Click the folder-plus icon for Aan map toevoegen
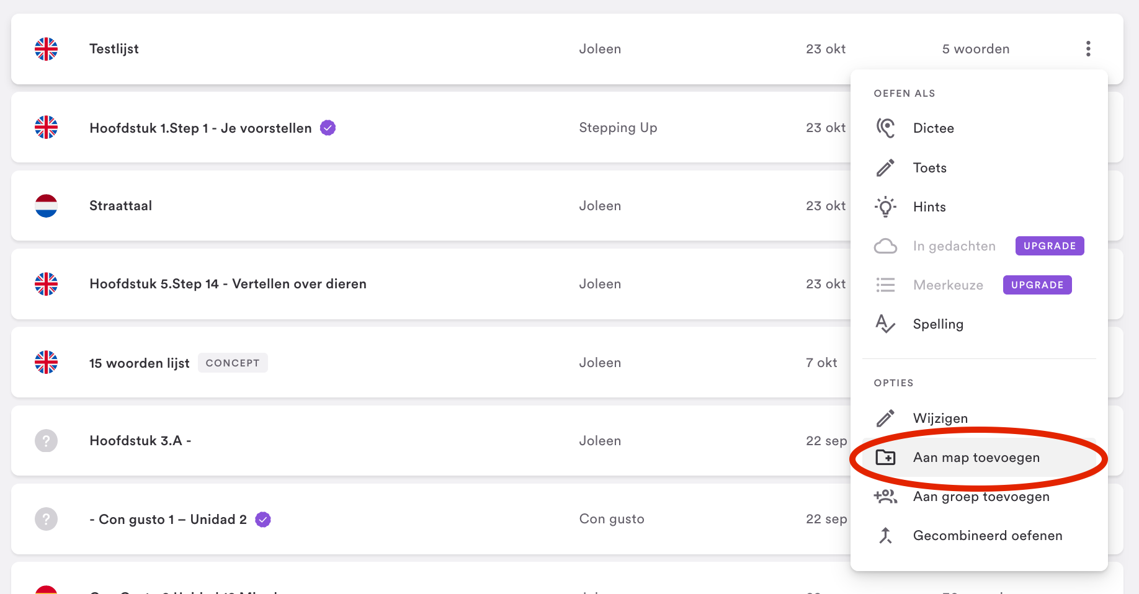1139x594 pixels. 885,458
